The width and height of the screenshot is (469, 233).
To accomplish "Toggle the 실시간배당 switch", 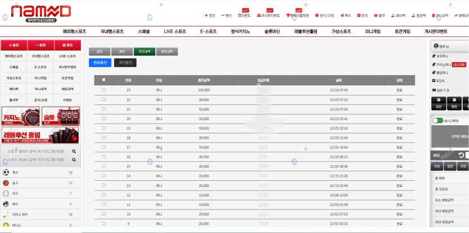I will click(x=437, y=121).
